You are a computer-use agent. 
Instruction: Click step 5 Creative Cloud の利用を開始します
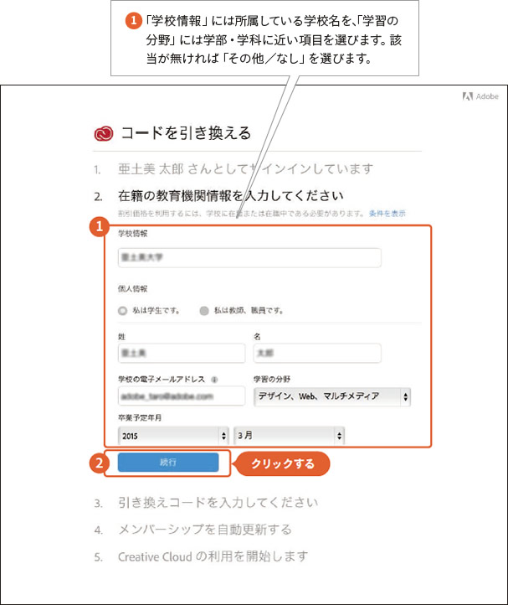click(x=213, y=556)
